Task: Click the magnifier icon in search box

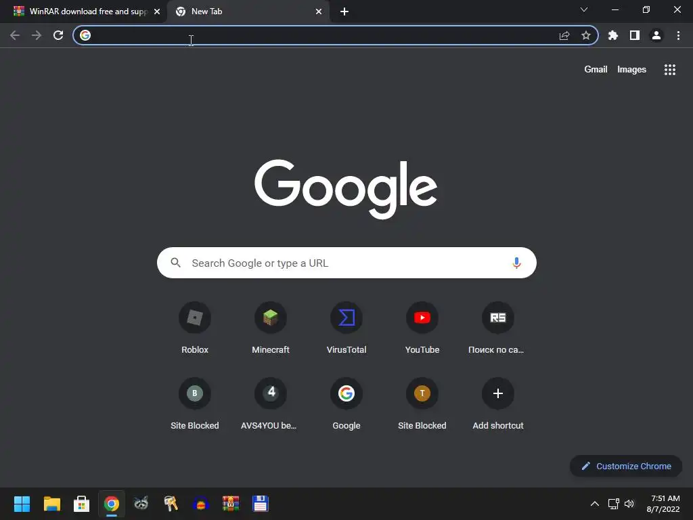Action: coord(175,263)
